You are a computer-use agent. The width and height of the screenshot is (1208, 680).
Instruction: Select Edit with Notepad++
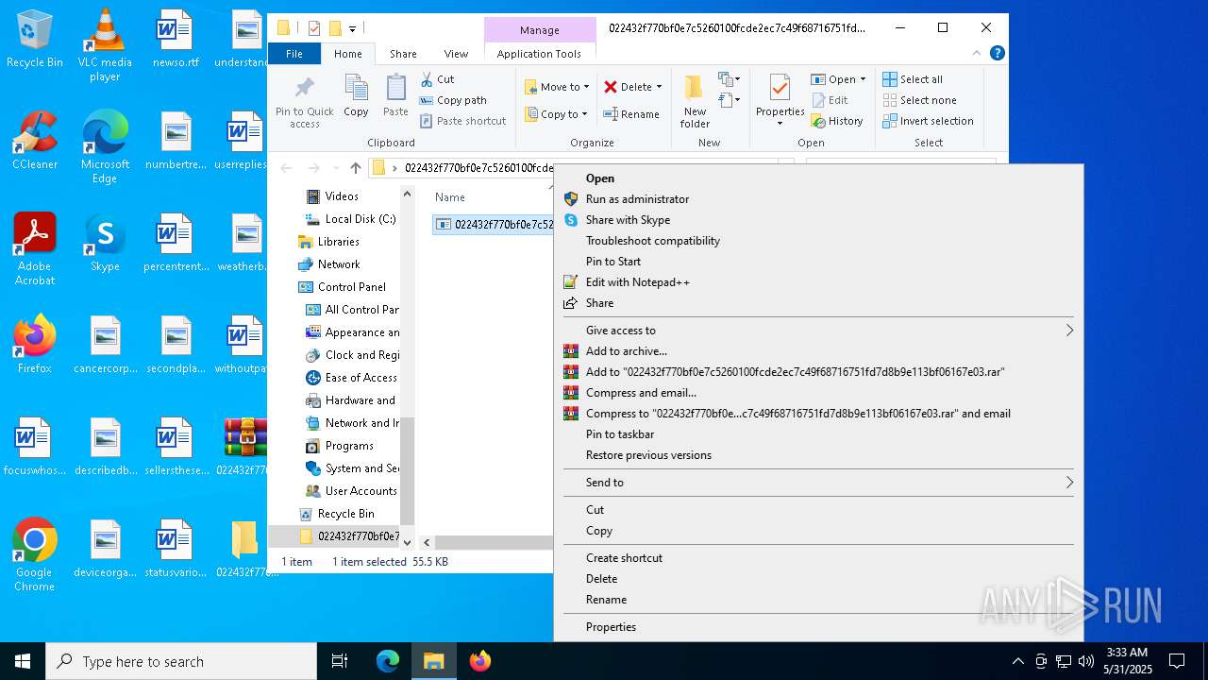(818, 282)
